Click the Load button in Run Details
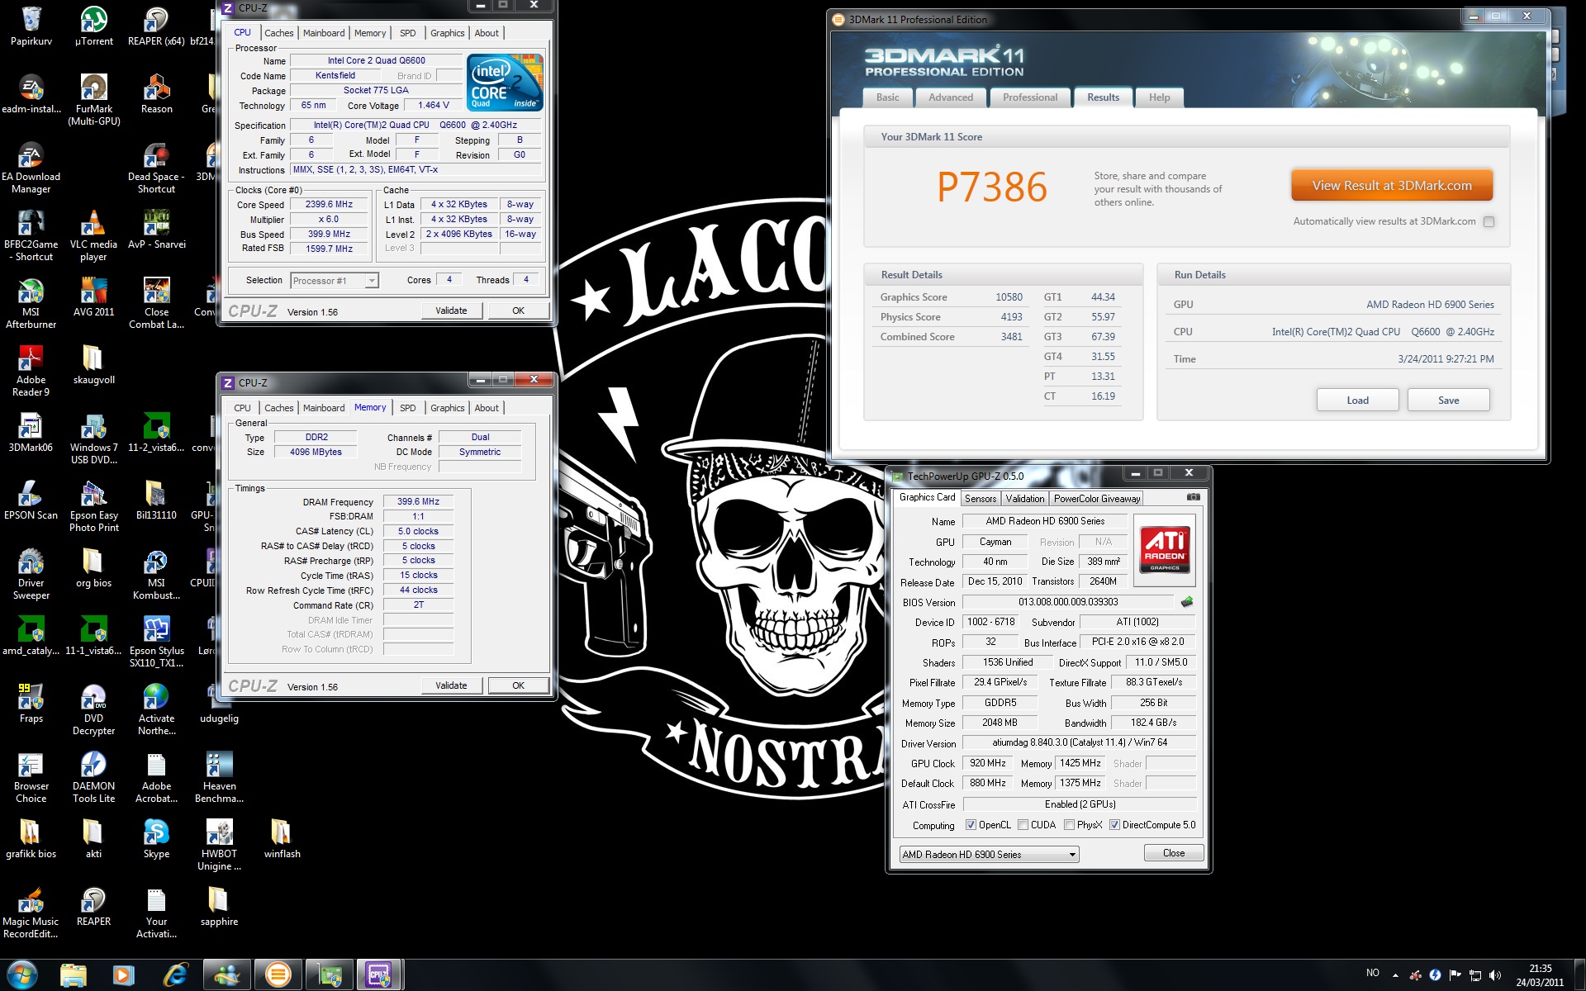Image resolution: width=1586 pixels, height=991 pixels. [1357, 401]
